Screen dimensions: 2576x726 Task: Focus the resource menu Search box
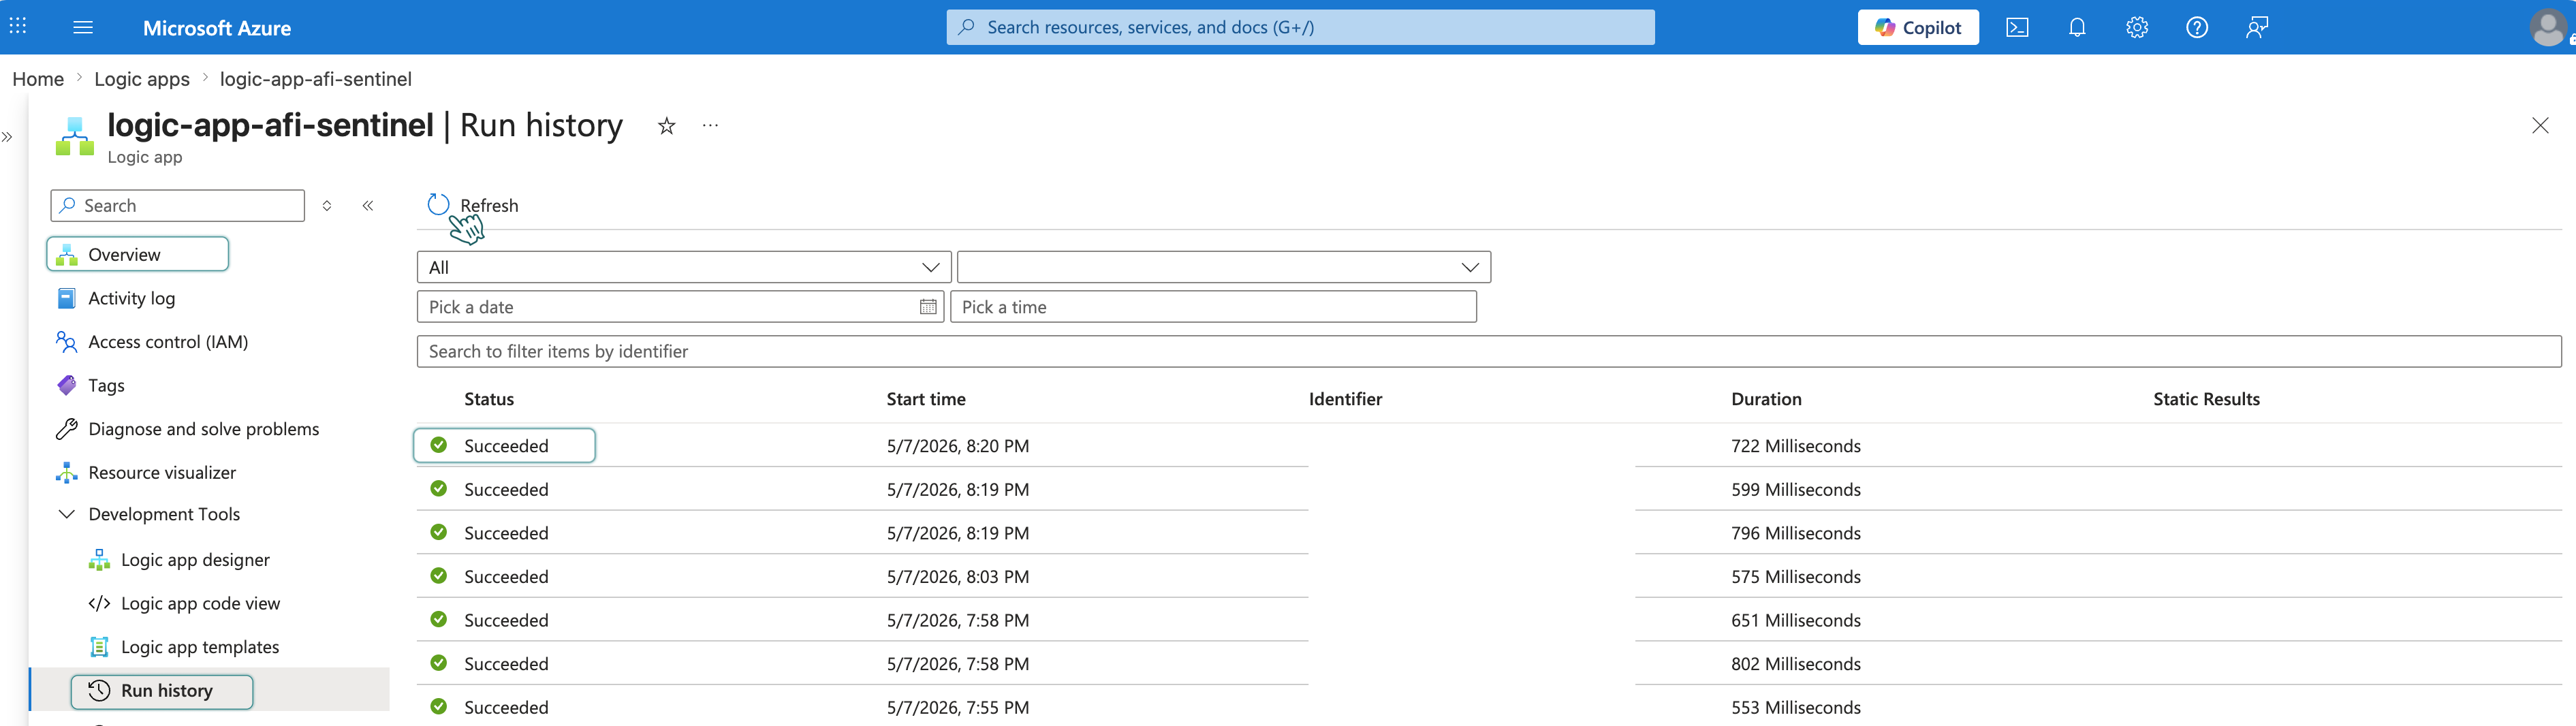coord(178,205)
